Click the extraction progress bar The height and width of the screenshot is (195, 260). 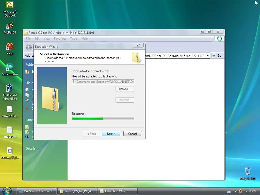point(103,118)
